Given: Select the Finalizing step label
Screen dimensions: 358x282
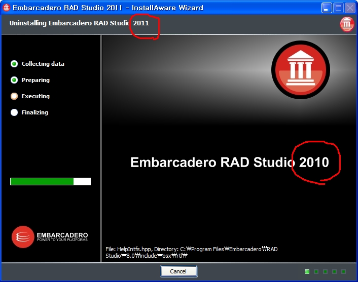Looking at the screenshot, I should [x=35, y=112].
